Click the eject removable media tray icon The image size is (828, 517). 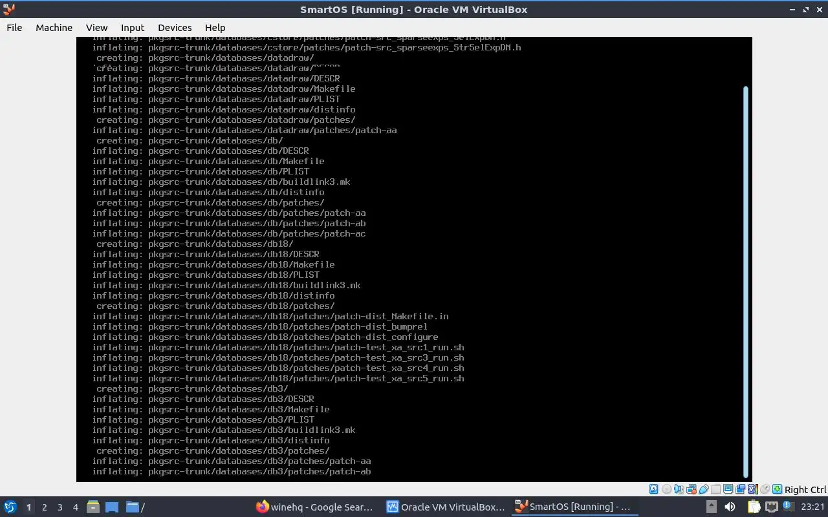[x=712, y=507]
